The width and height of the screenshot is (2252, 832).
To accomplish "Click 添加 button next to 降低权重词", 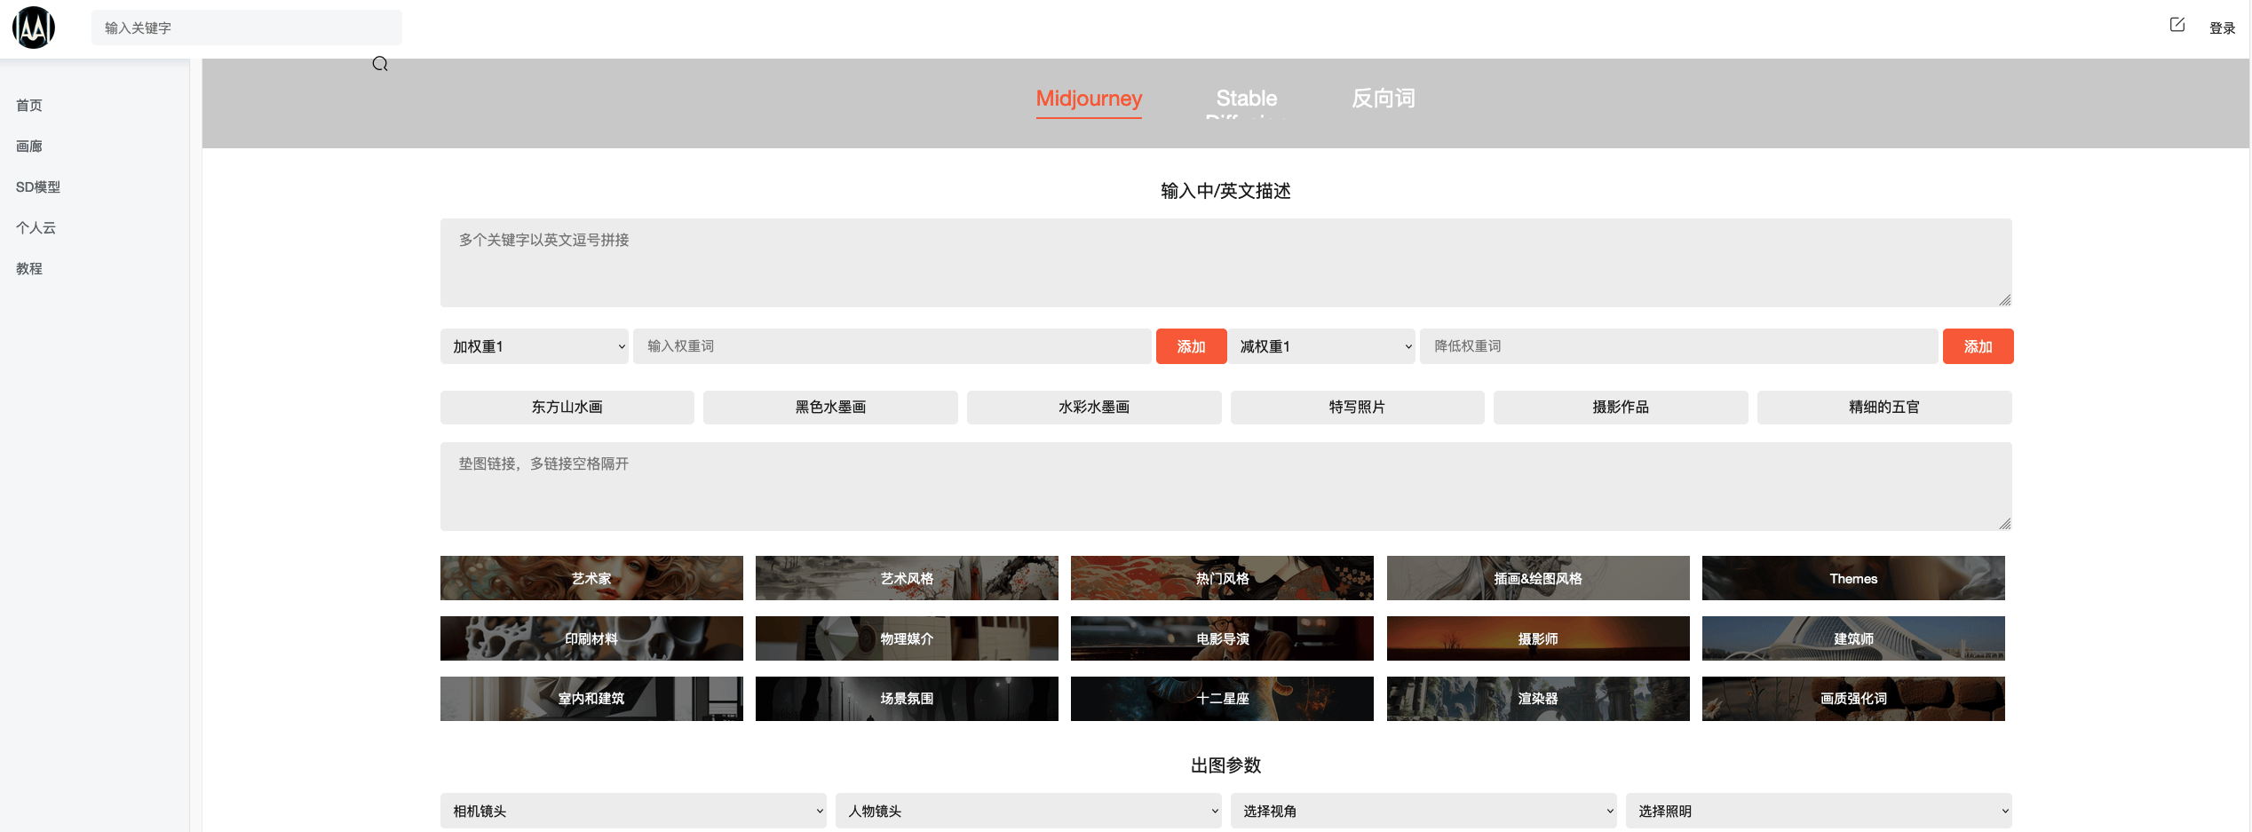I will pos(1978,346).
